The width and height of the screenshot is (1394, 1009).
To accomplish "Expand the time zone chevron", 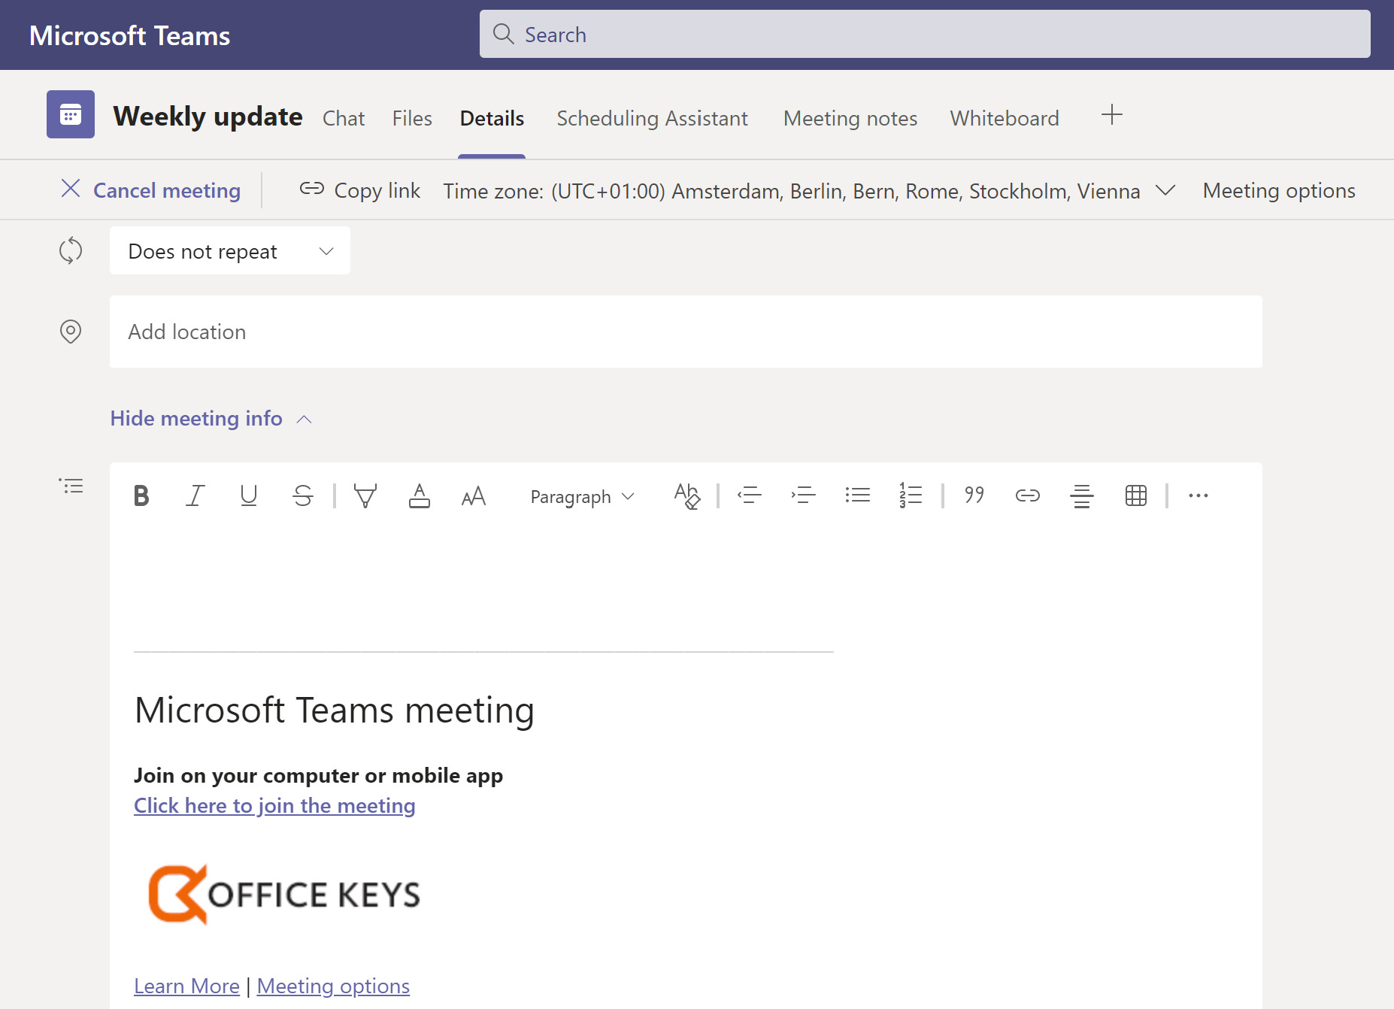I will 1165,190.
